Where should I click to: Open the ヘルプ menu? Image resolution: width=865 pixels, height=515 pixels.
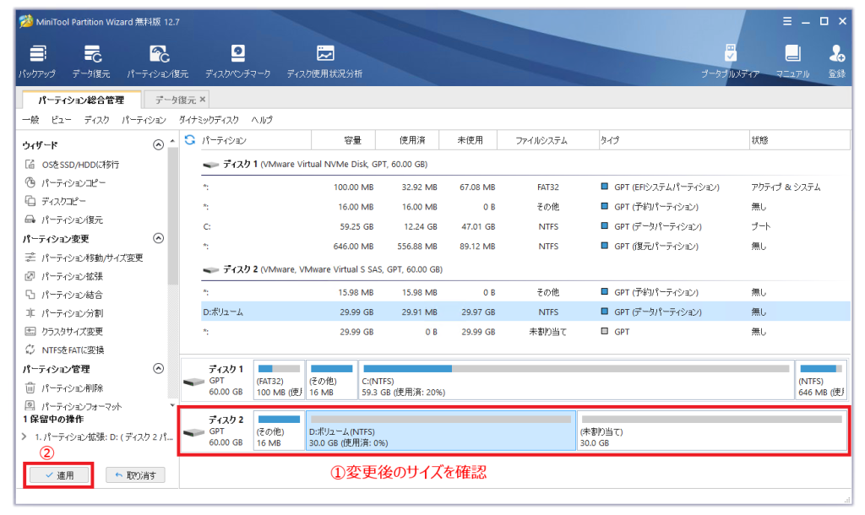262,120
